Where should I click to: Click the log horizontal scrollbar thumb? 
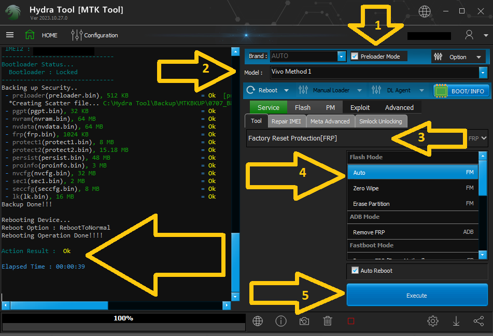tap(59, 305)
